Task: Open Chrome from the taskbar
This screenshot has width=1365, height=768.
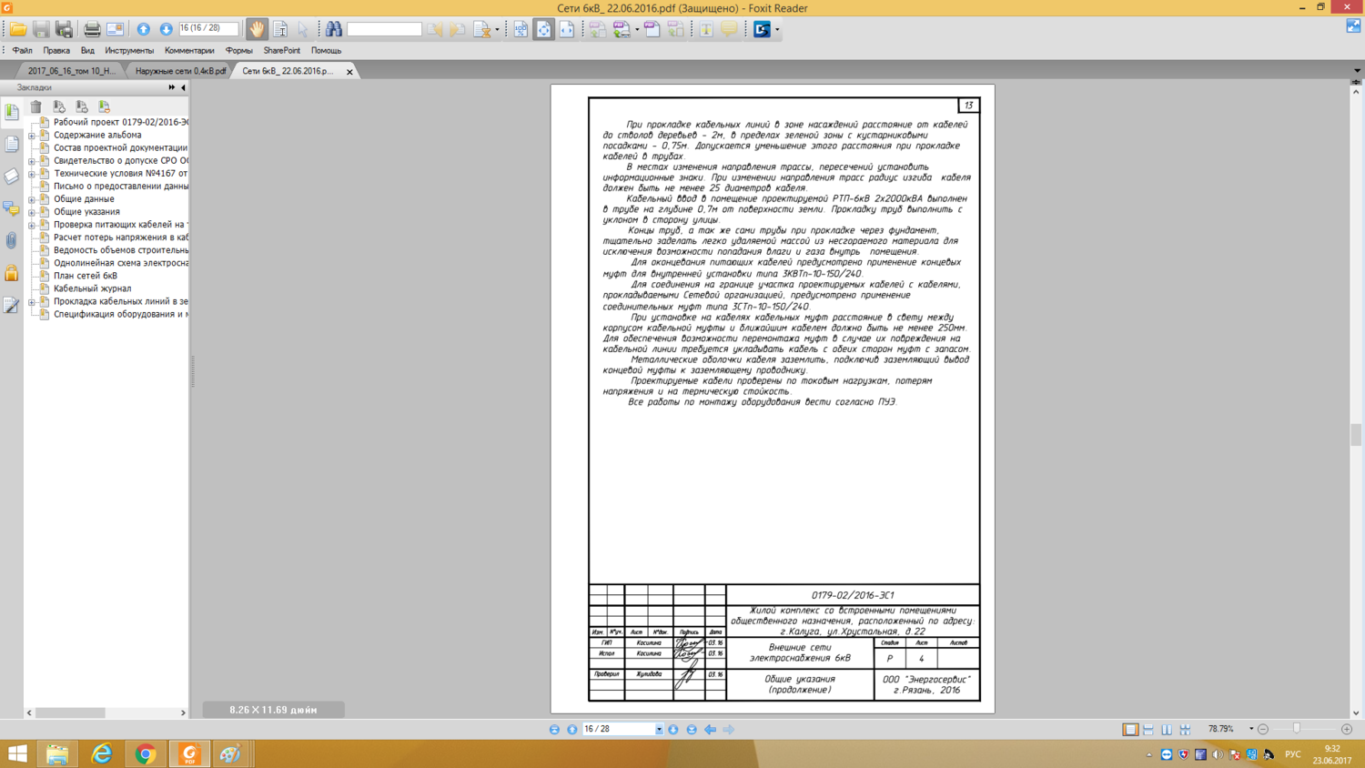Action: (146, 753)
